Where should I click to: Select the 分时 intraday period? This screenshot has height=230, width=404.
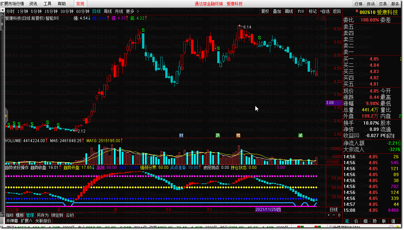pos(10,11)
